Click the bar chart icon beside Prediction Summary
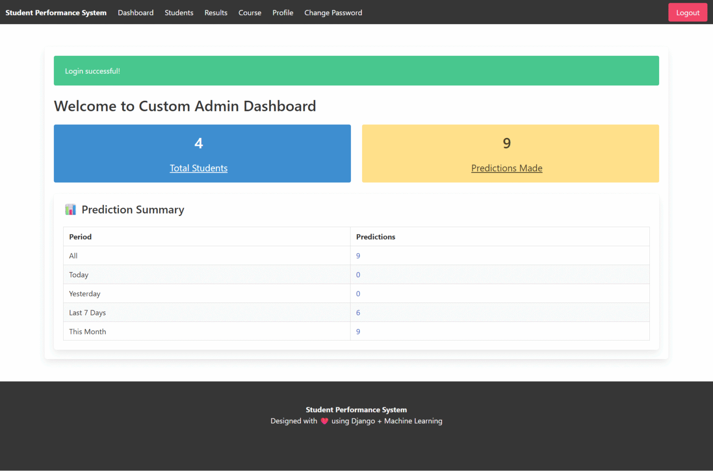The image size is (713, 471). pos(71,209)
